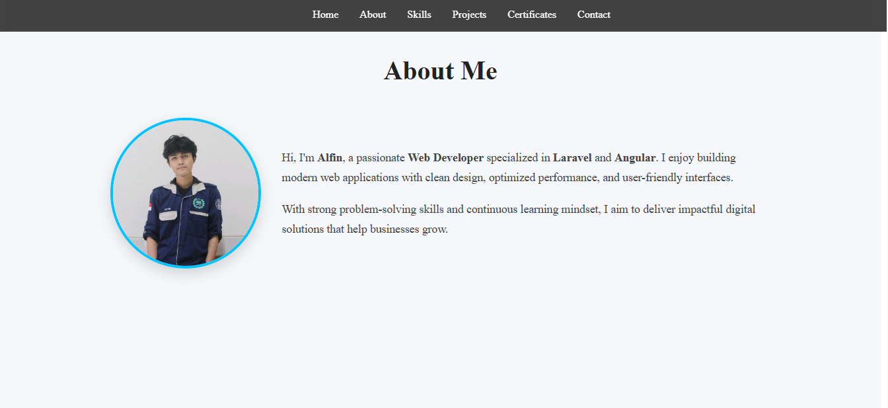Click the bold Angular keyword

[x=635, y=157]
